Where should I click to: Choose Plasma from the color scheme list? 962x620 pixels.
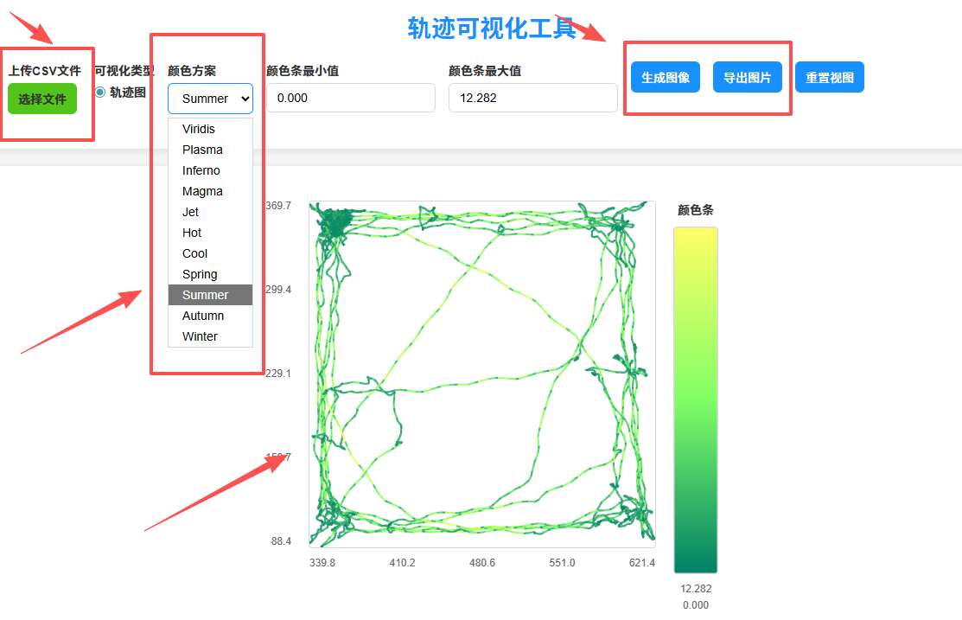202,150
